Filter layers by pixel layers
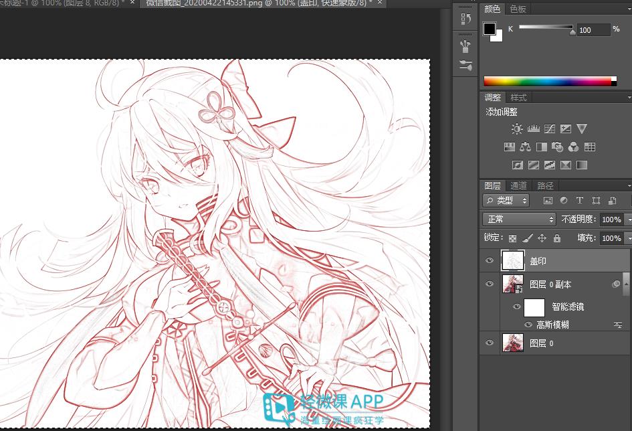This screenshot has height=431, width=632. [548, 200]
